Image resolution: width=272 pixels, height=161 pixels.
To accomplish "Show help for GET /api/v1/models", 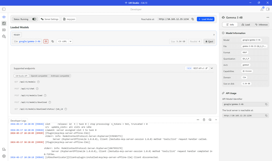I will (x=38, y=82).
